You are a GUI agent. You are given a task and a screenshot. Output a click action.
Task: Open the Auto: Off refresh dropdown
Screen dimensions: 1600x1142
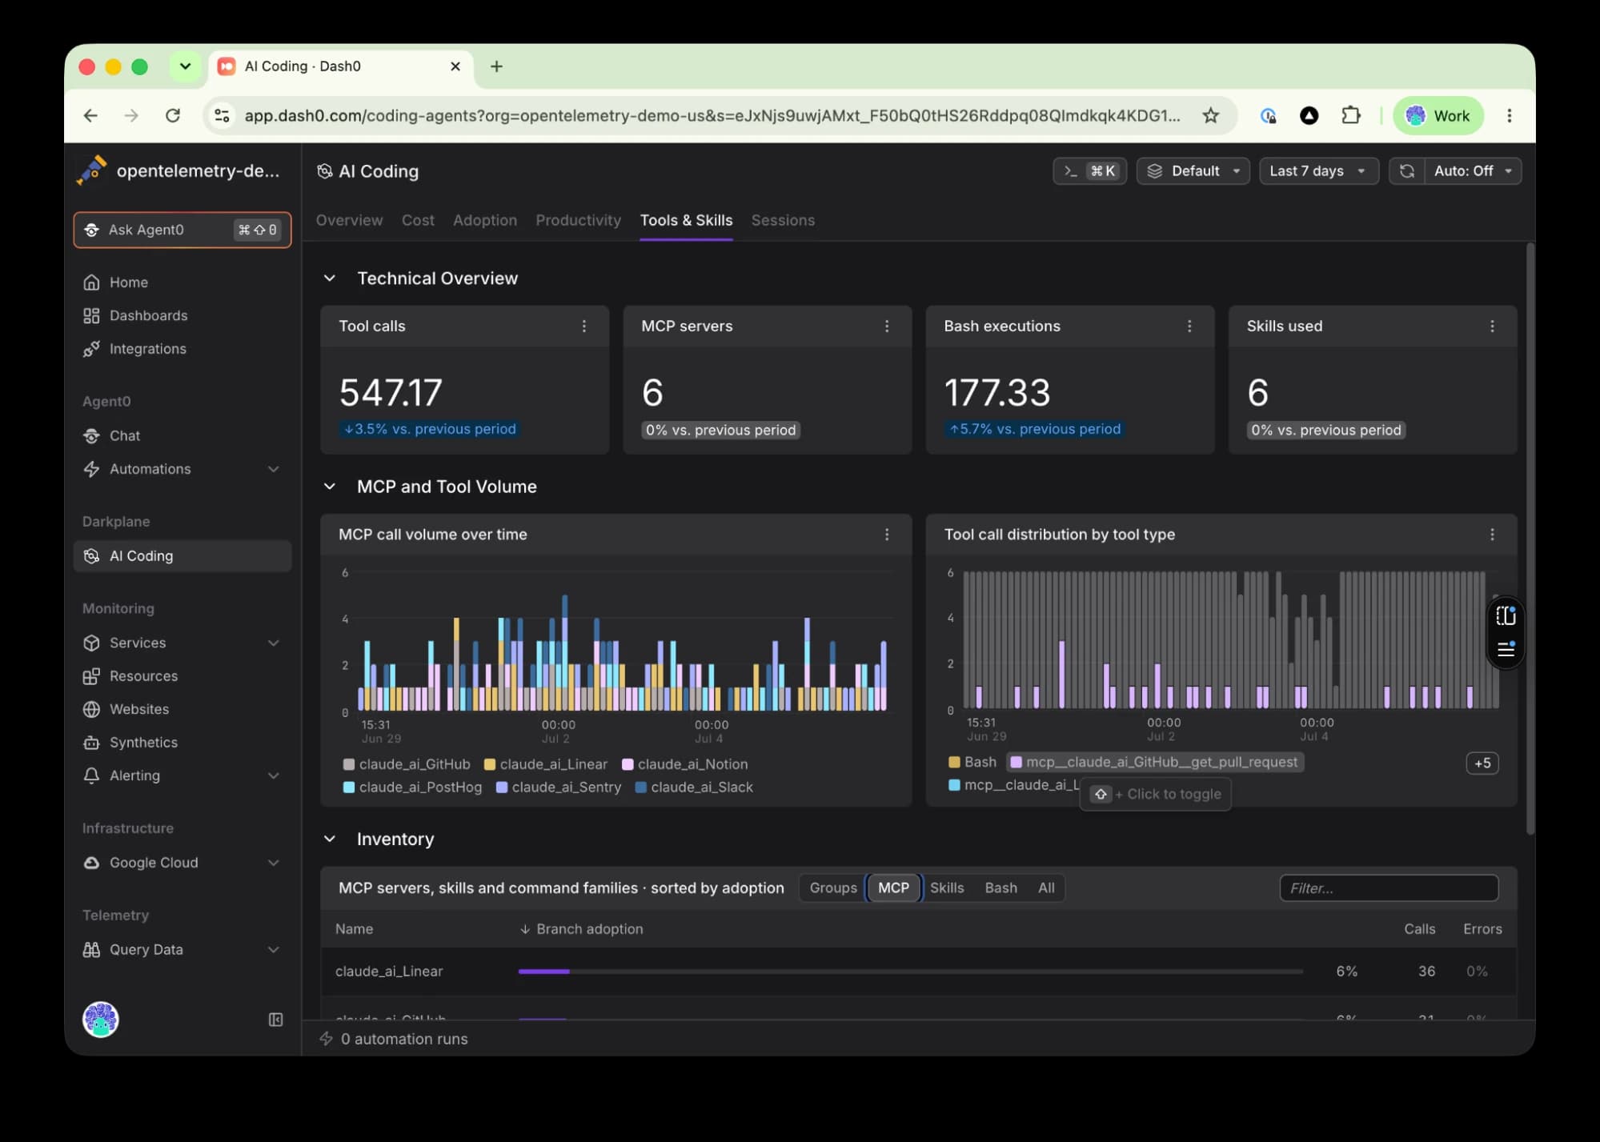tap(1473, 171)
